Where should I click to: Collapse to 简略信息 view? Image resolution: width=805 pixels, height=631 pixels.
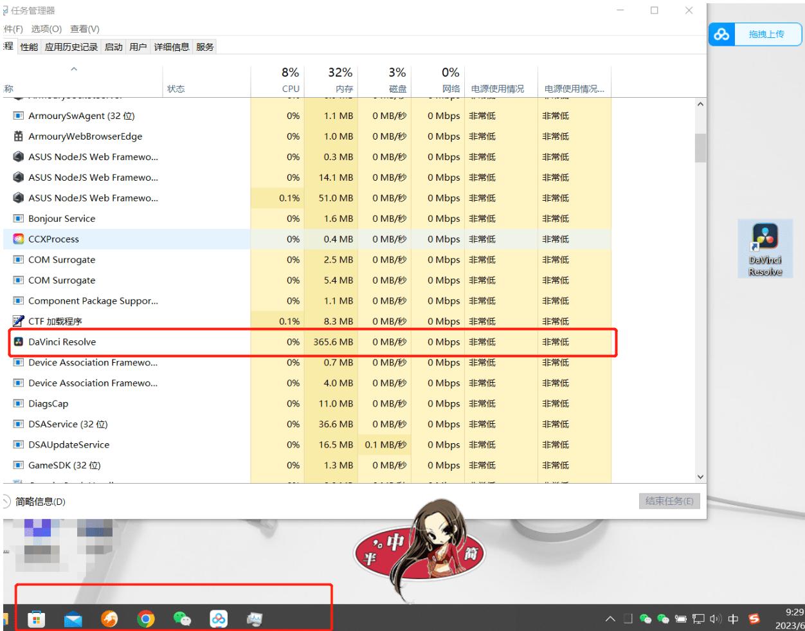pos(40,502)
